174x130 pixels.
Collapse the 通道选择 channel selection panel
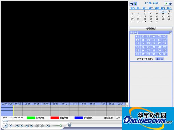(171, 33)
